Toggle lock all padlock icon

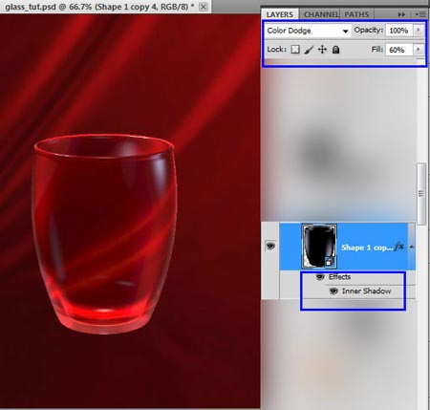336,50
